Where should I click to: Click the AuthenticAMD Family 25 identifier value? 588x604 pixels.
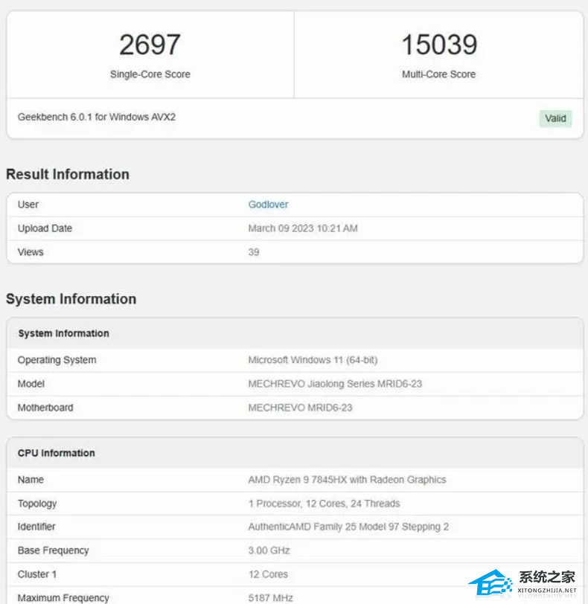tap(348, 527)
